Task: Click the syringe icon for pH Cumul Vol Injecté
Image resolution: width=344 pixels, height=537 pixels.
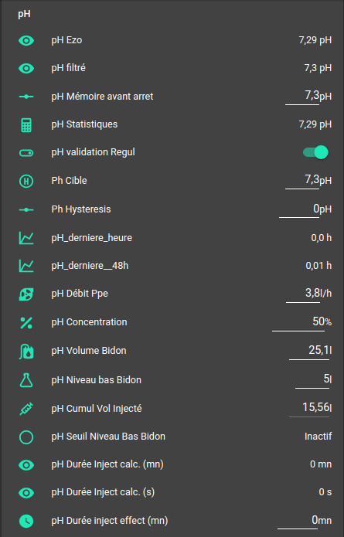Action: [x=26, y=409]
